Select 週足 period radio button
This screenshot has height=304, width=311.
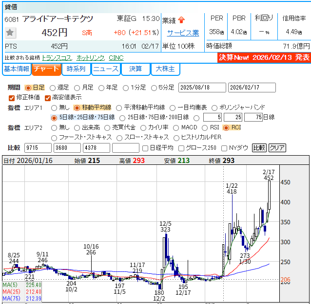click(52, 88)
